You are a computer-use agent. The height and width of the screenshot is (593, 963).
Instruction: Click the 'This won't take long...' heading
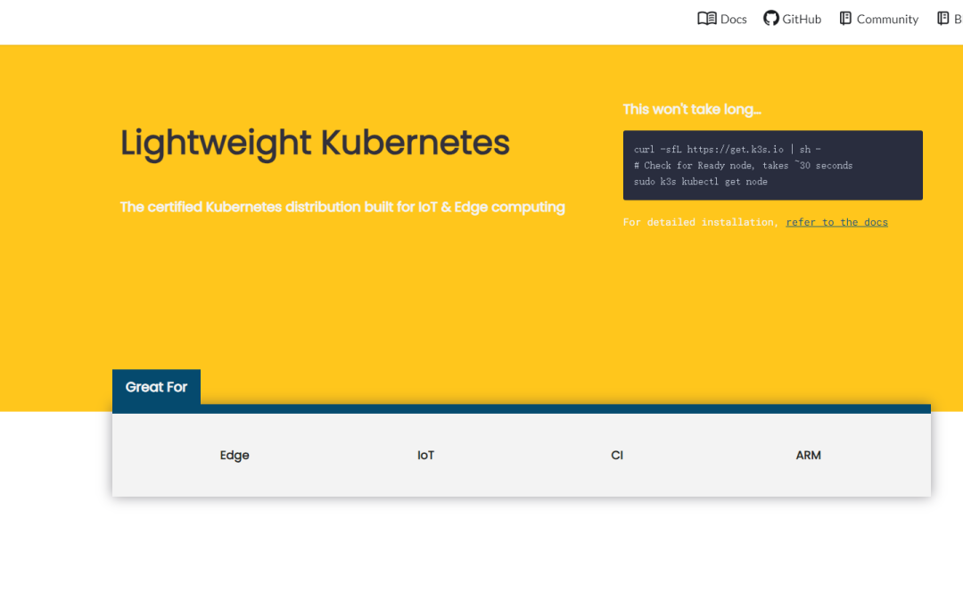(x=692, y=110)
